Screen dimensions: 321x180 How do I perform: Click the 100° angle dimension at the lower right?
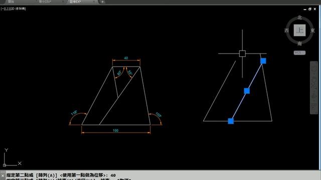tap(158, 114)
